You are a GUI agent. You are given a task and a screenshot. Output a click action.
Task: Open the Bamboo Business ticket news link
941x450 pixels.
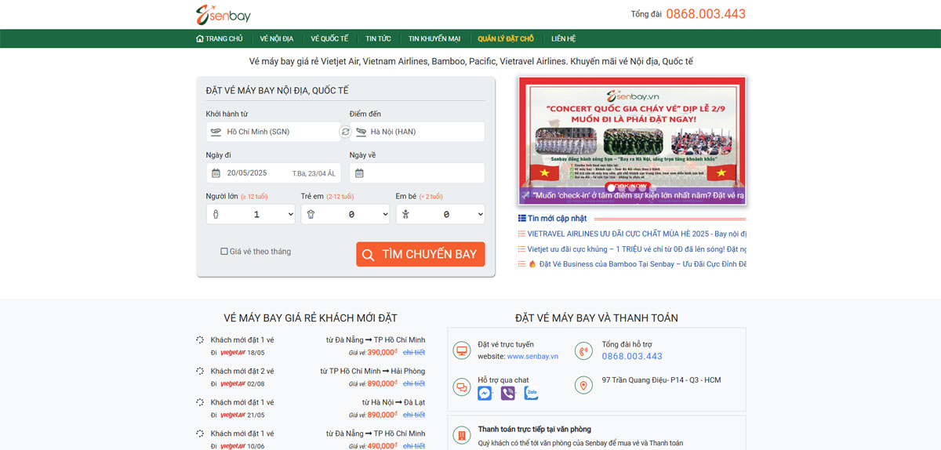tap(637, 264)
